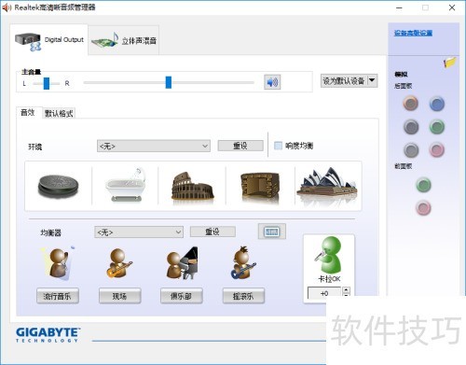The width and height of the screenshot is (466, 365).
Task: Increase the karaoke key with up arrow
Action: (346, 289)
